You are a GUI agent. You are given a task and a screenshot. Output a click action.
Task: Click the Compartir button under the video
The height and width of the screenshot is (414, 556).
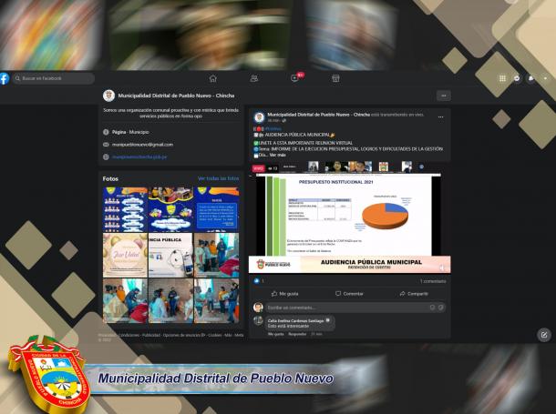pos(414,293)
